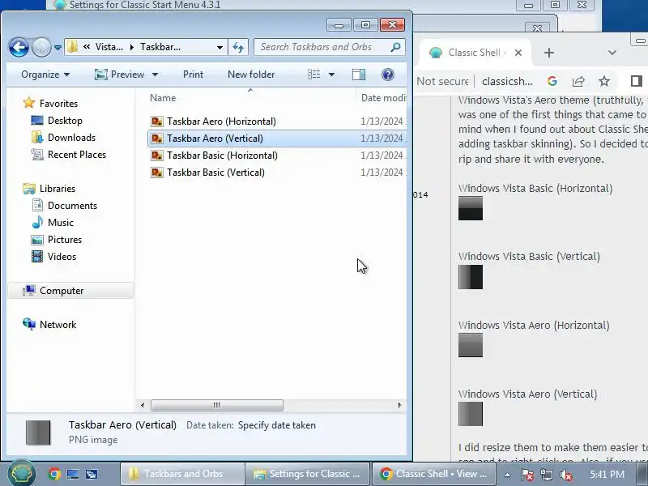Screen dimensions: 648x486
Task: Click Windows Vista Aero (Horizontal) thumbnail
Action: coord(471,345)
